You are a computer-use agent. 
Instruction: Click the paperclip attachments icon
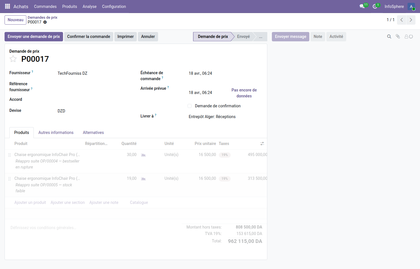tap(398, 37)
